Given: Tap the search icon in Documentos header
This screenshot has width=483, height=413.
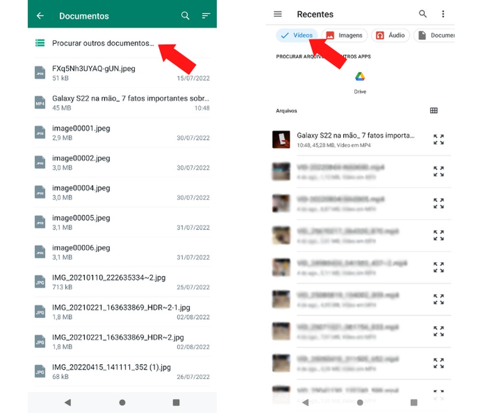Looking at the screenshot, I should coord(185,15).
